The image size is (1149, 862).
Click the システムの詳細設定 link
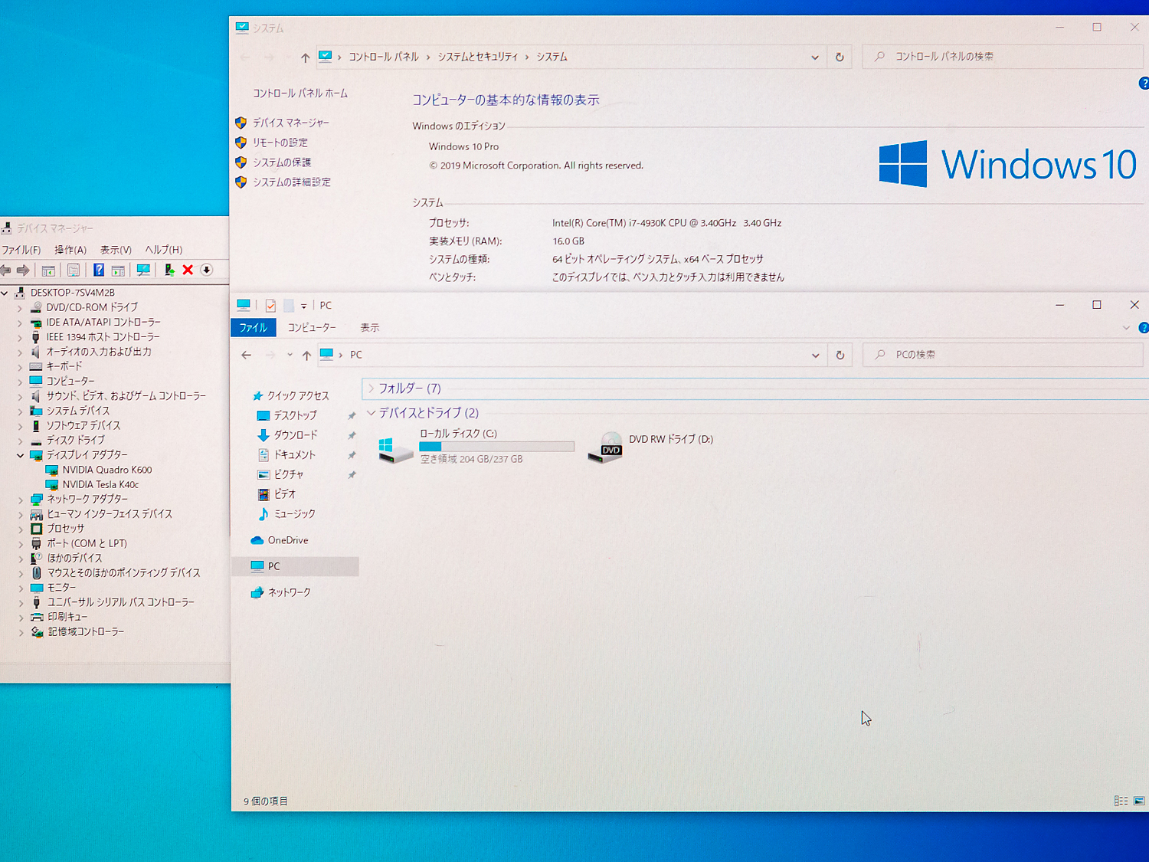(292, 182)
